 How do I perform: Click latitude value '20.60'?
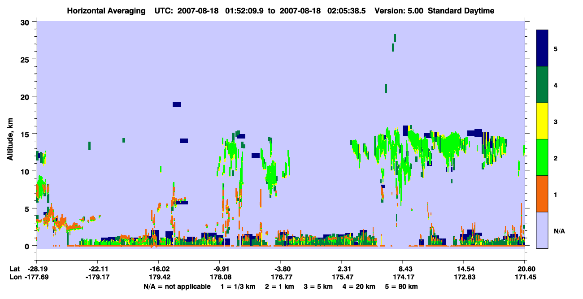click(524, 269)
